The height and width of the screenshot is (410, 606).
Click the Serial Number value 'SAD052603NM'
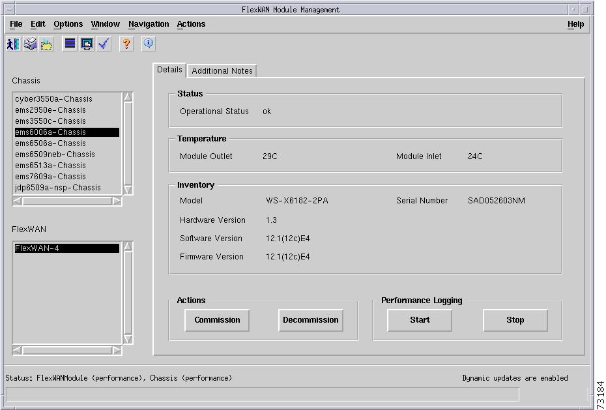[x=497, y=201]
